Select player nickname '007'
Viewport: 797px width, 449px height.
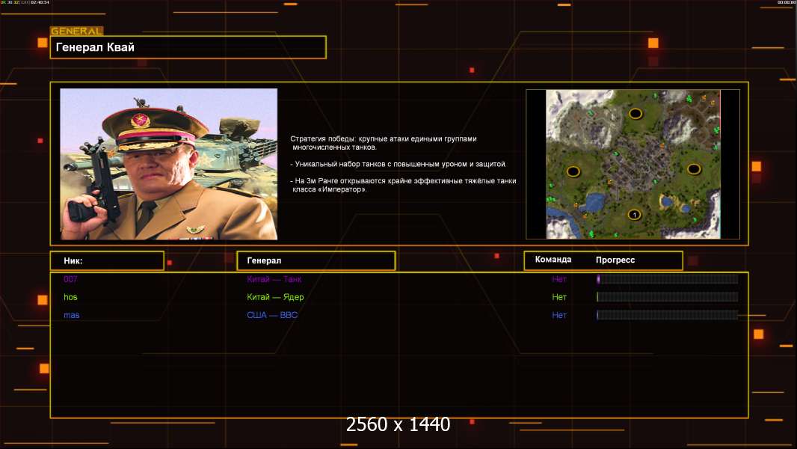click(x=70, y=279)
